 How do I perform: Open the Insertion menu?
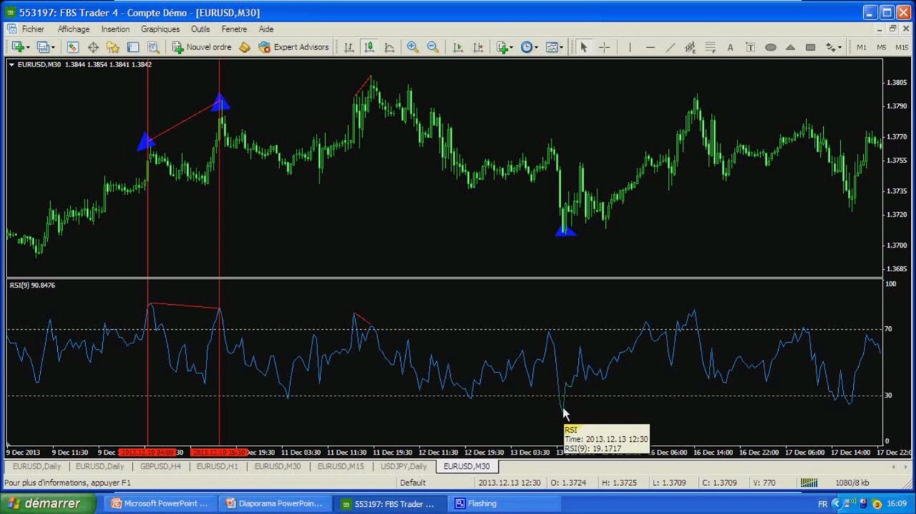[115, 29]
